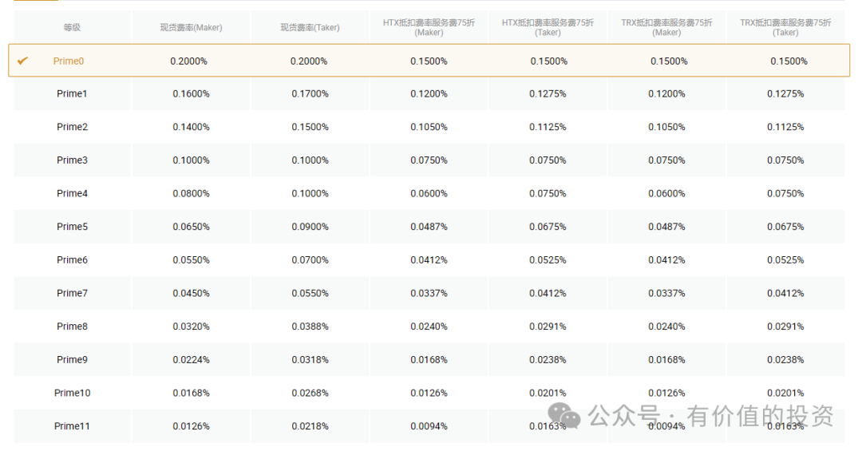Viewport: 862px width, 451px height.
Task: Click Prime8 spot Maker rate 0.0320%
Action: click(x=192, y=326)
